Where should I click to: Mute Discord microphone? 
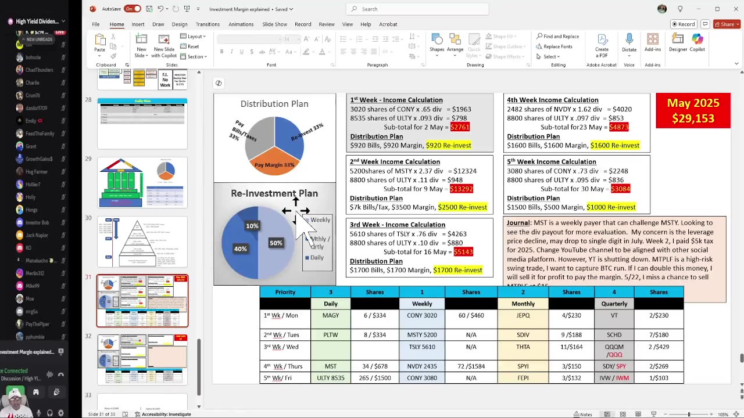tap(39, 413)
